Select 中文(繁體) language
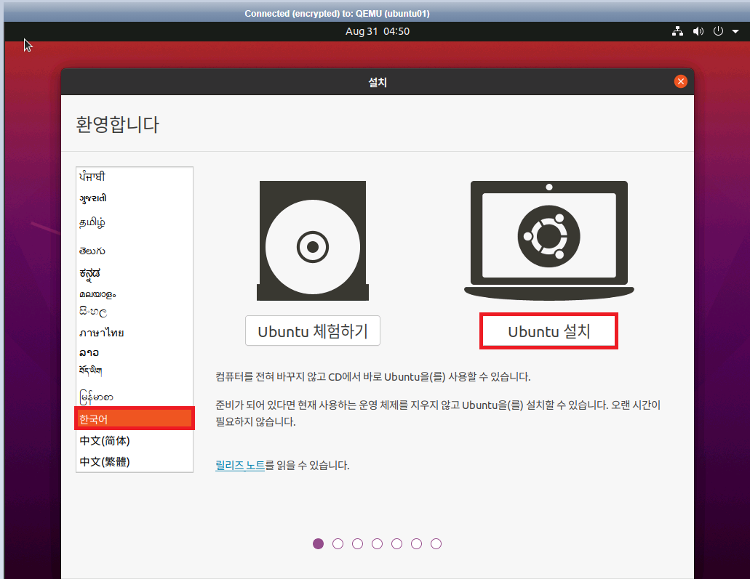The image size is (750, 579). (x=135, y=461)
